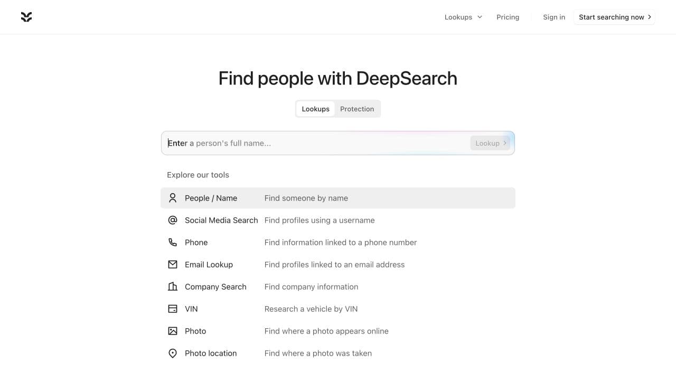Open the Photo location tool label
676x380 pixels.
[x=211, y=353]
